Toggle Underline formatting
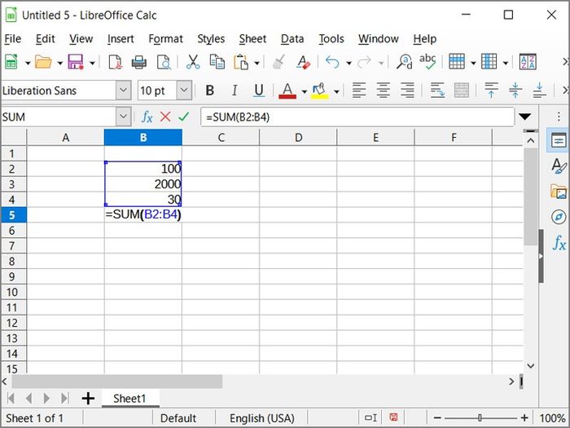This screenshot has height=428, width=570. pos(258,90)
